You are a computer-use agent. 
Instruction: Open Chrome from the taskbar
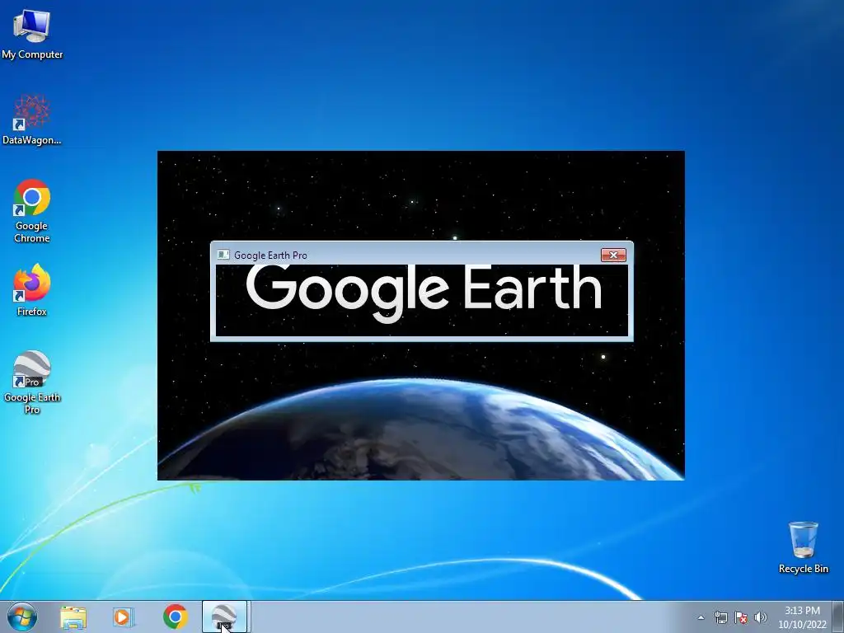[175, 617]
